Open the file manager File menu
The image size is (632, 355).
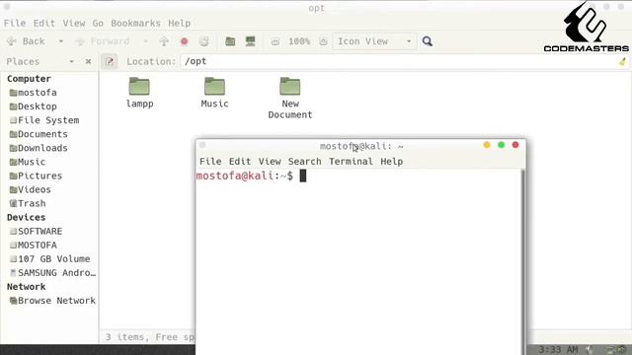click(x=15, y=23)
